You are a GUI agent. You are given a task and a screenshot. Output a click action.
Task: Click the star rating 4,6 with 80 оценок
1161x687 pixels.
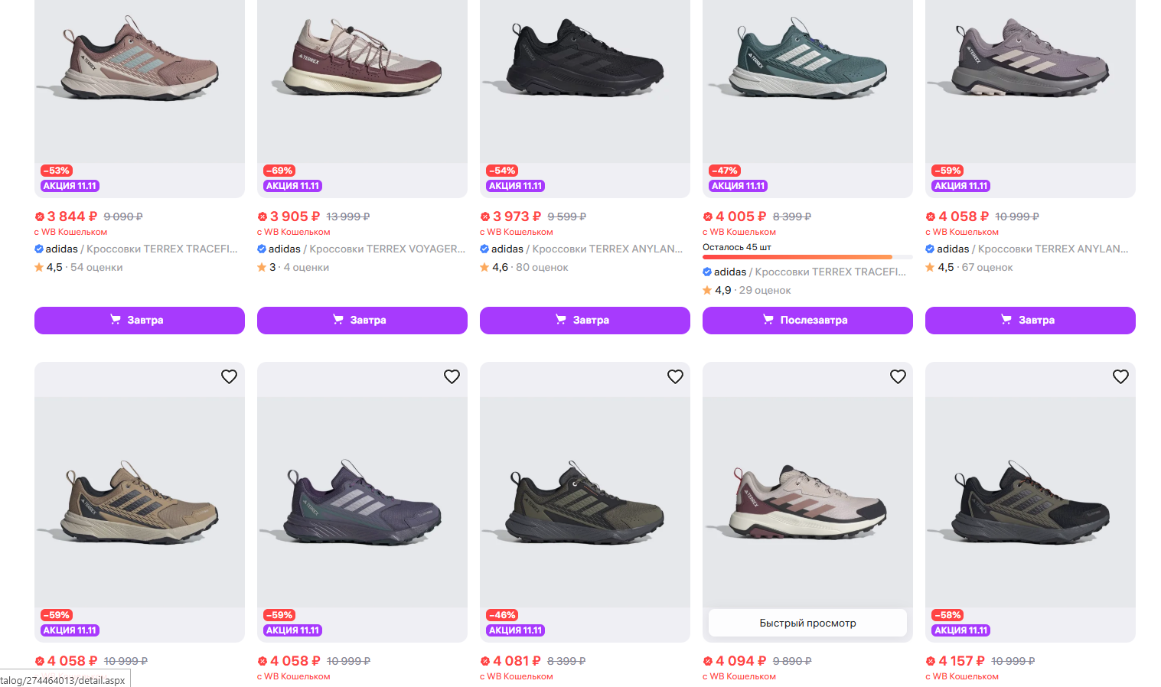pos(523,267)
